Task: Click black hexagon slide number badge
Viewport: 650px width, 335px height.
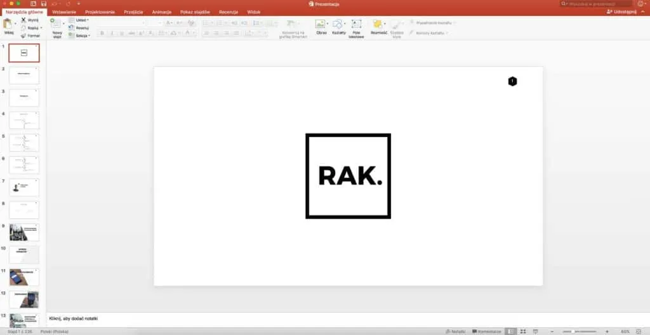Action: pyautogui.click(x=512, y=81)
